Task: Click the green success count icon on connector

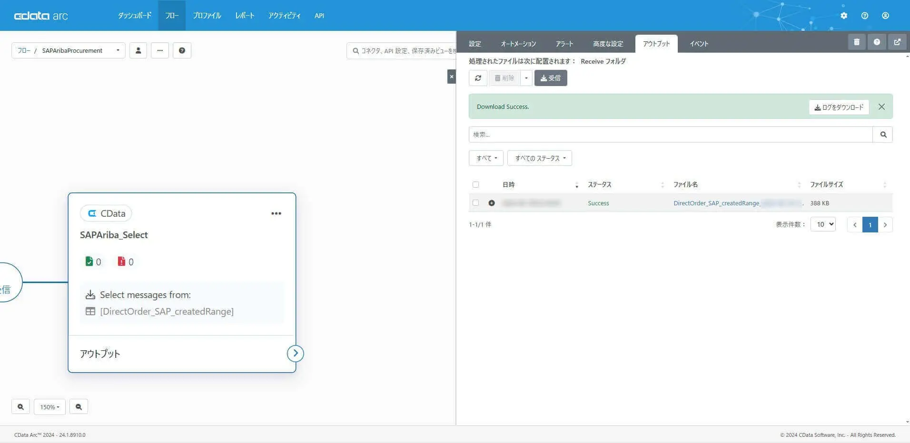Action: coord(89,261)
